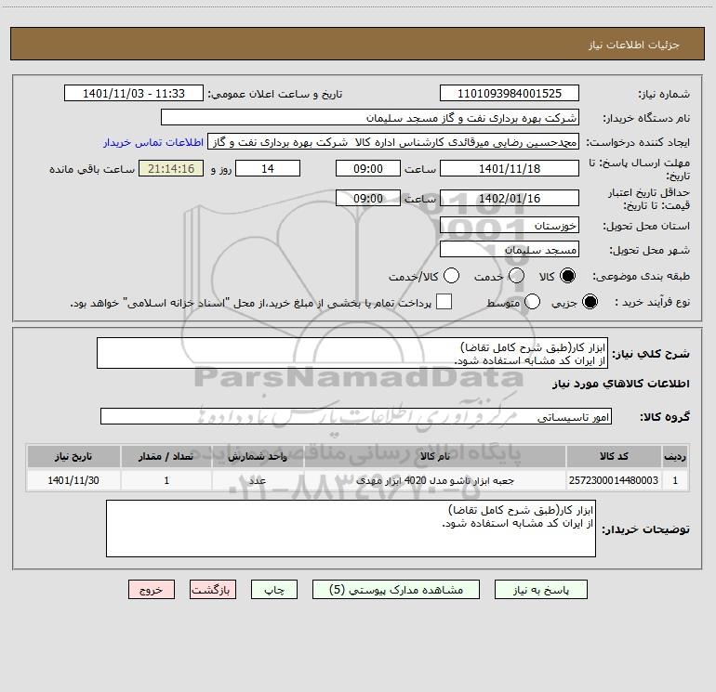Image resolution: width=716 pixels, height=692 pixels.
Task: Click the days remaining field showing 14
Action: (268, 168)
